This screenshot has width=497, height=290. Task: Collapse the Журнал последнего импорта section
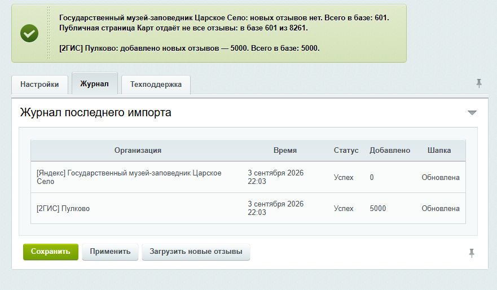tap(472, 113)
